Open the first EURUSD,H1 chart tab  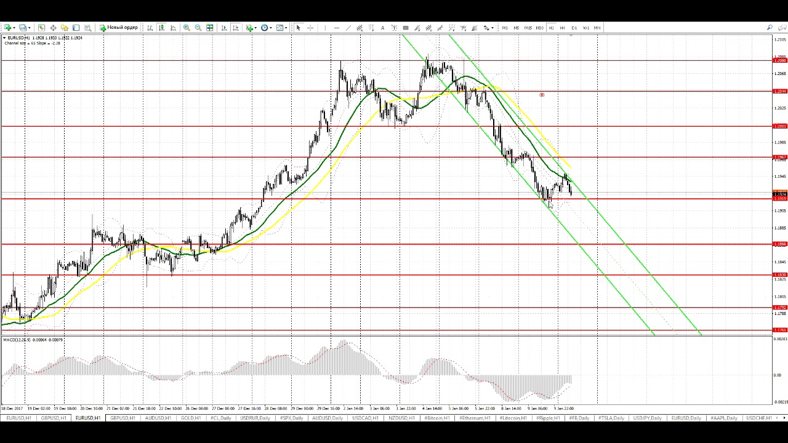[18, 418]
